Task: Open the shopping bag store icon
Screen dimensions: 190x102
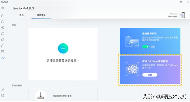Action: pyautogui.click(x=3, y=46)
